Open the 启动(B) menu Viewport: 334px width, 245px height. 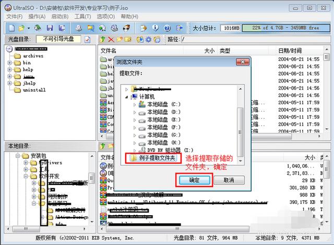click(x=60, y=17)
